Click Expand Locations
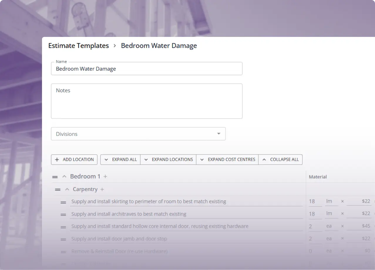This screenshot has width=375, height=270. [x=168, y=160]
